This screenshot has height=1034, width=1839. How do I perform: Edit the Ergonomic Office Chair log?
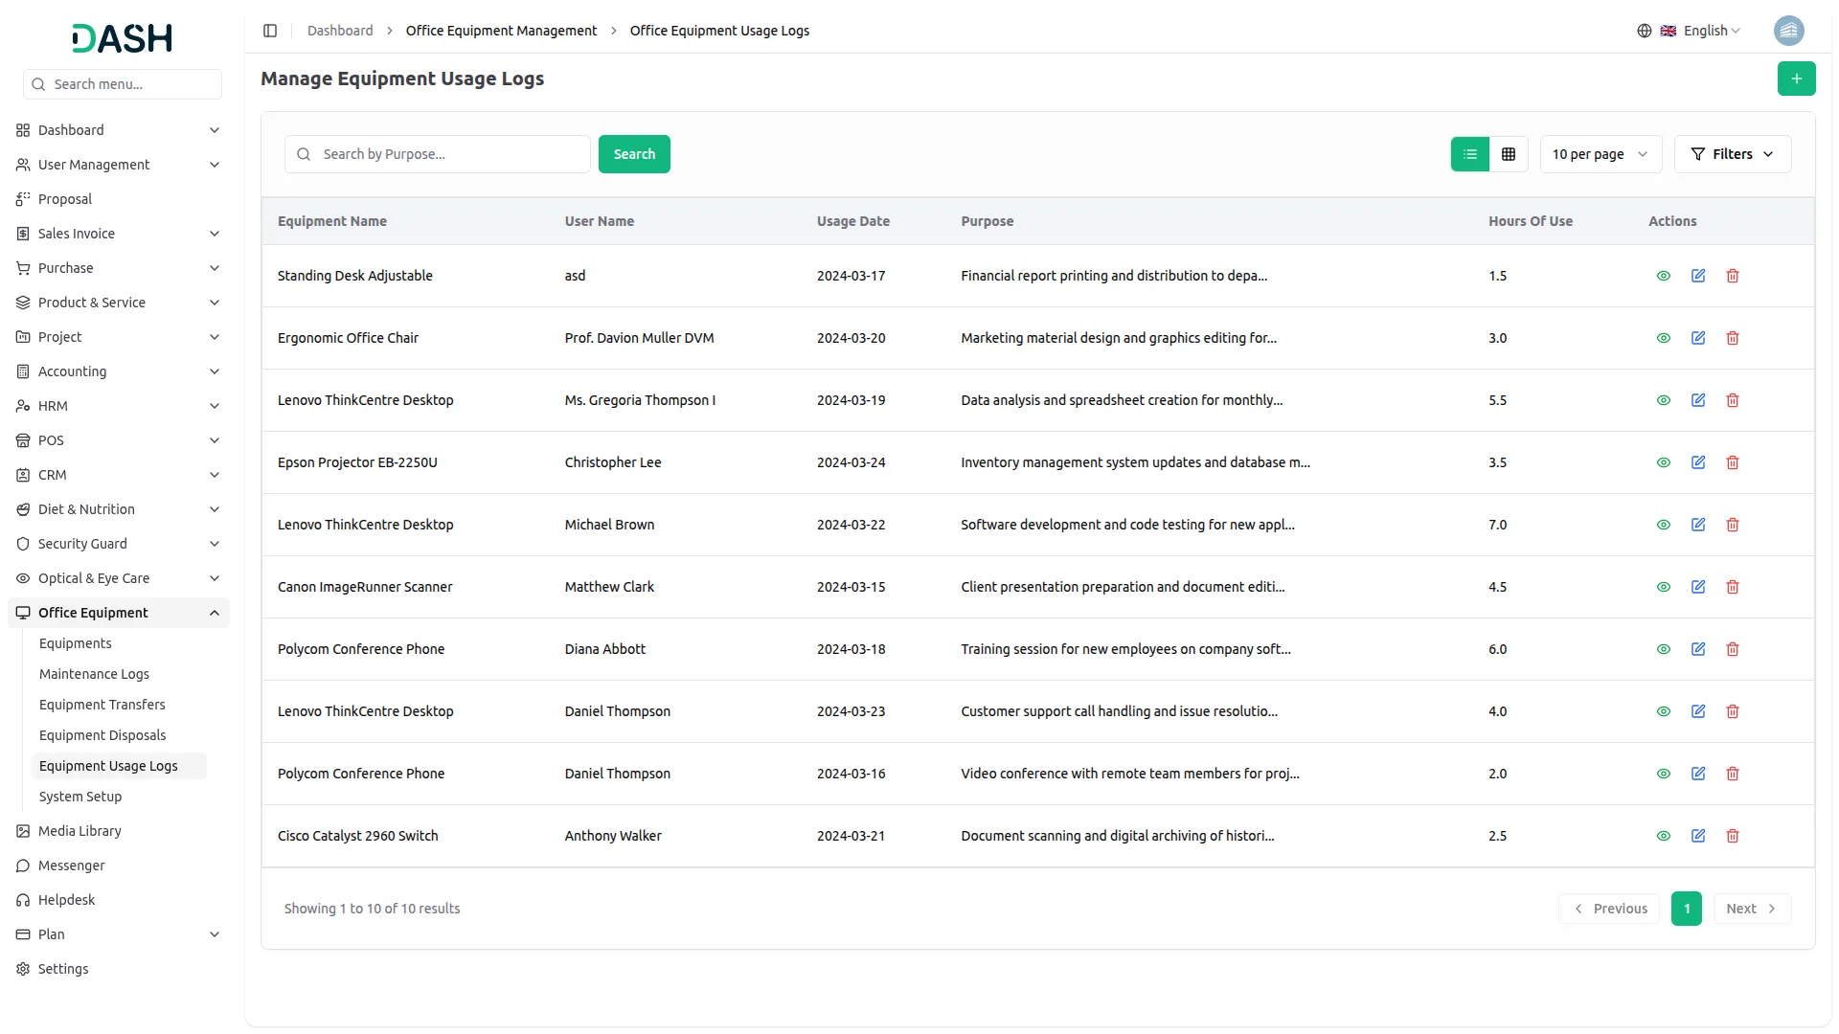(x=1697, y=338)
